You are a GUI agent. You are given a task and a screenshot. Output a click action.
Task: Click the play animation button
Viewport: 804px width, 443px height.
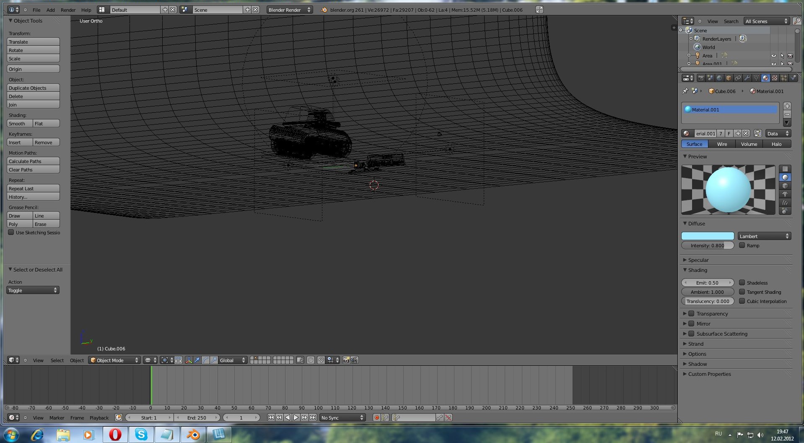(x=296, y=418)
